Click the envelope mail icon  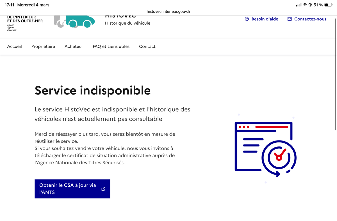click(290, 19)
